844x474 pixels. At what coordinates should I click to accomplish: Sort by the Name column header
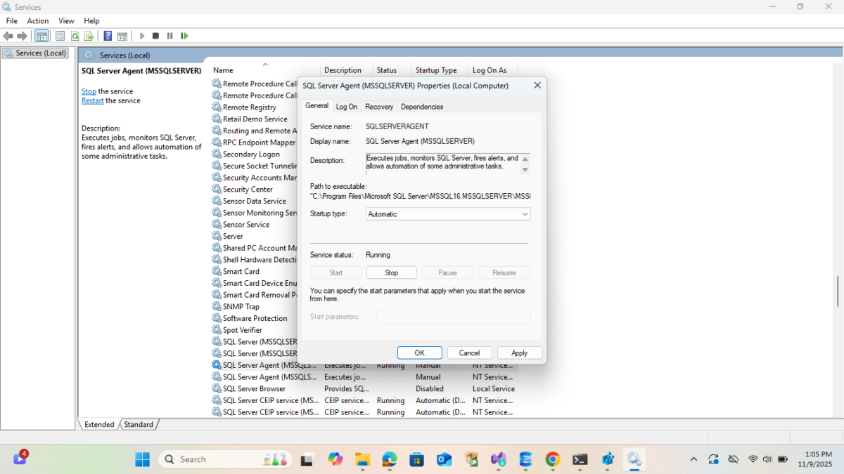pos(223,70)
